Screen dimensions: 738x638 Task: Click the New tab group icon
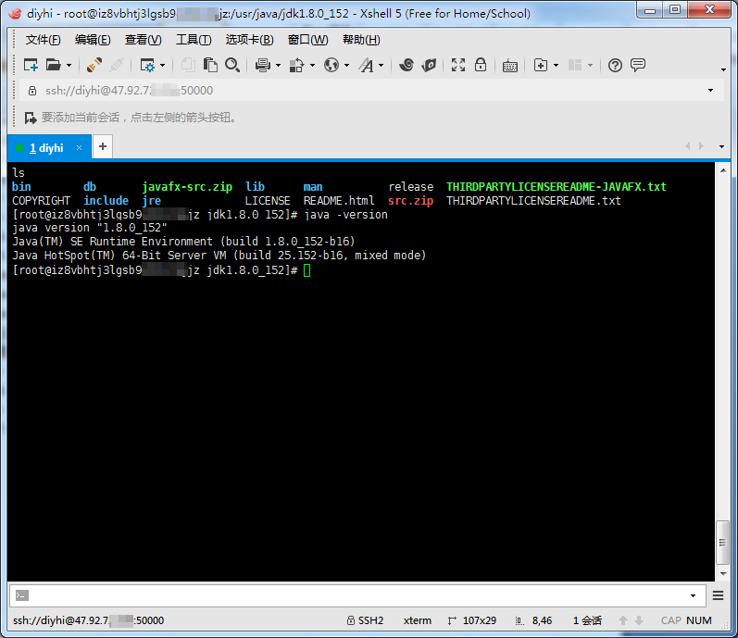(x=541, y=65)
